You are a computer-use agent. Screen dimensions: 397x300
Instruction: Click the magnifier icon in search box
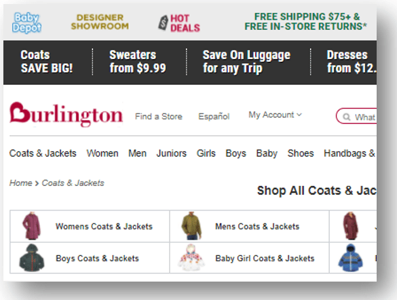pyautogui.click(x=346, y=117)
